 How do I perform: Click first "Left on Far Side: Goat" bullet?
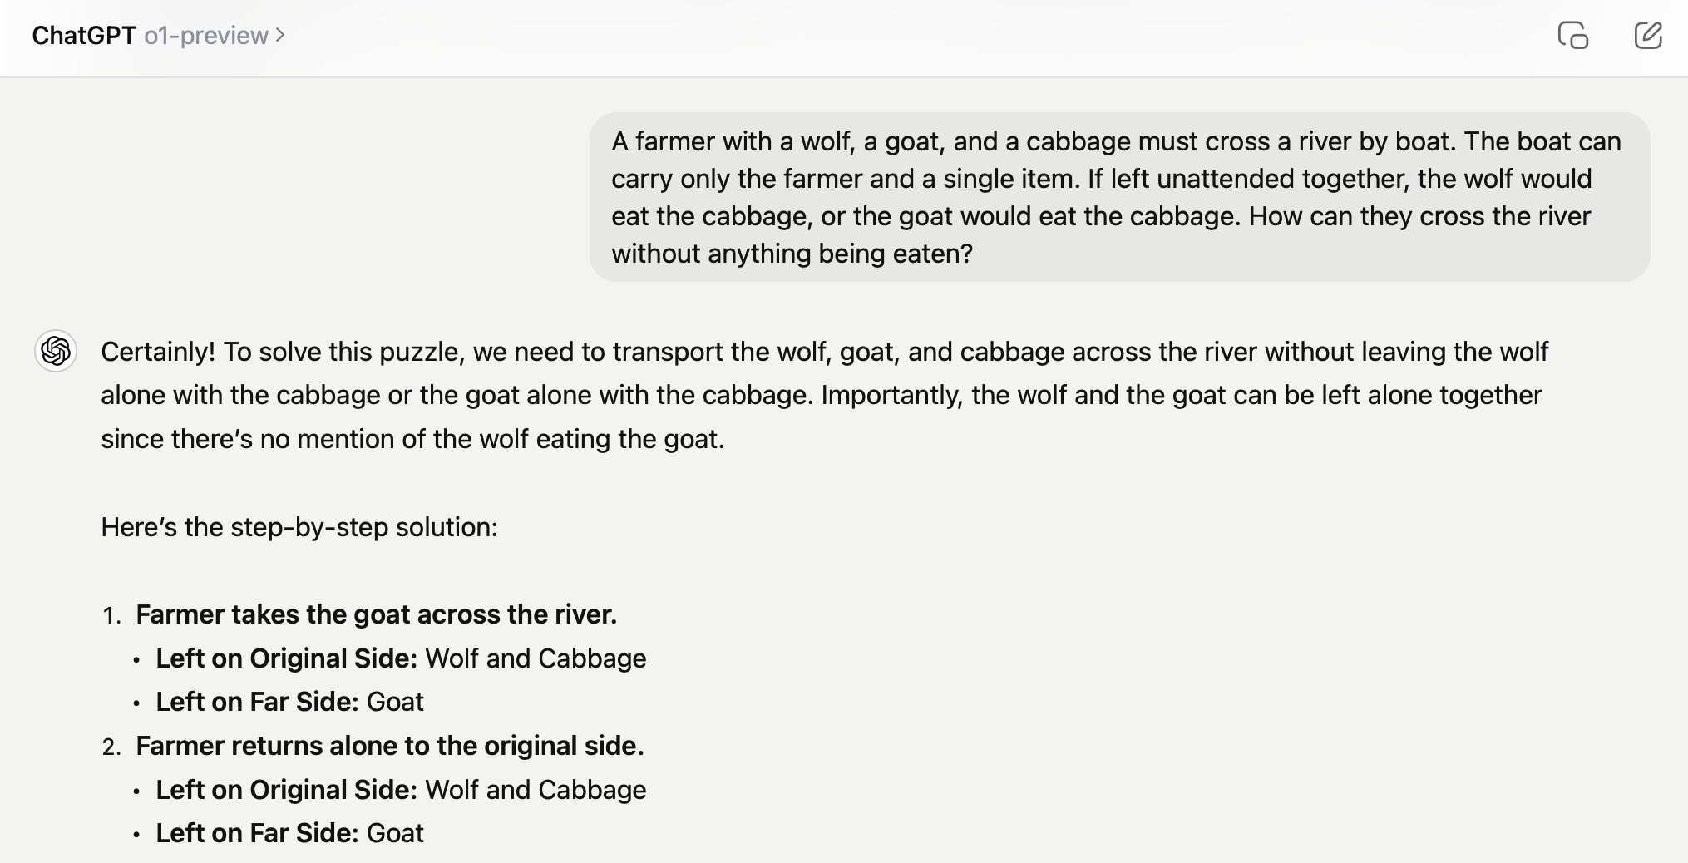(289, 702)
